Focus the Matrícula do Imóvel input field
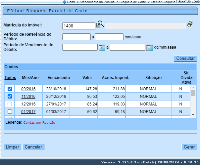The height and width of the screenshot is (165, 200). [78, 26]
